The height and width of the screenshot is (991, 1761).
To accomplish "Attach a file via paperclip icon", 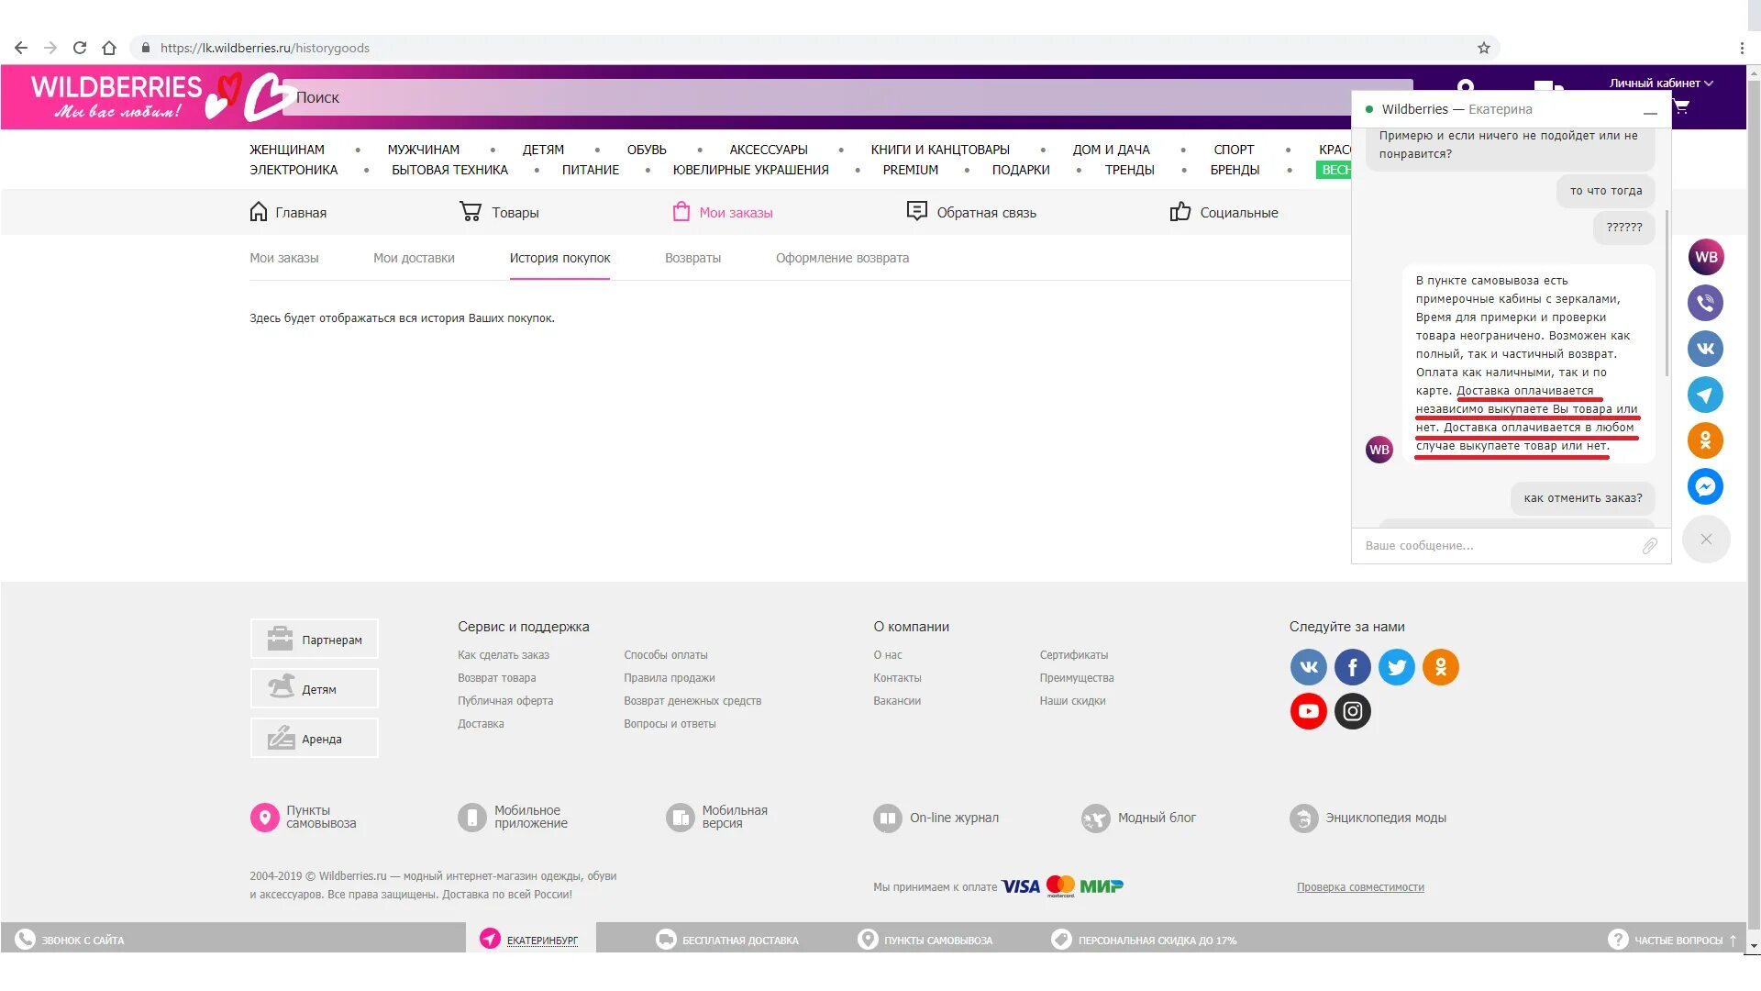I will click(x=1649, y=546).
